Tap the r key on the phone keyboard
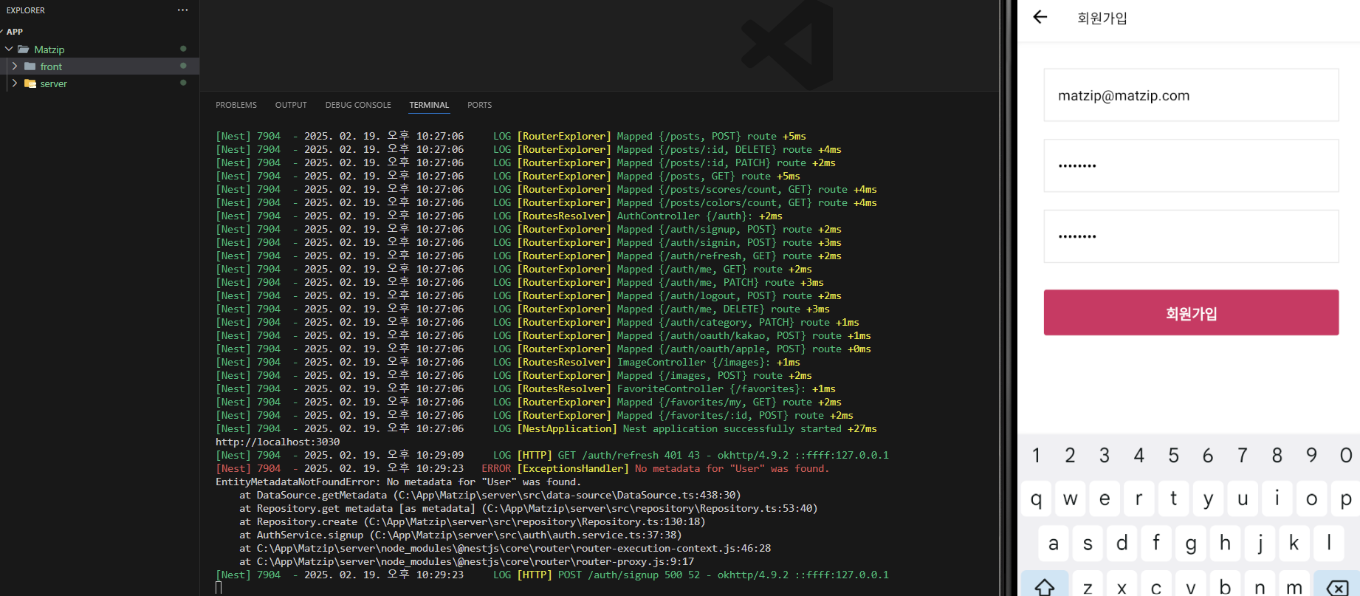This screenshot has width=1360, height=596. tap(1139, 499)
